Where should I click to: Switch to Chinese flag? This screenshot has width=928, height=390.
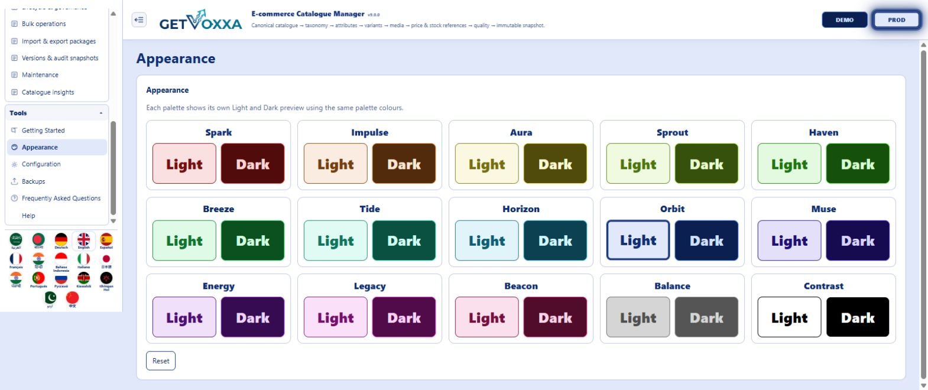coord(72,299)
